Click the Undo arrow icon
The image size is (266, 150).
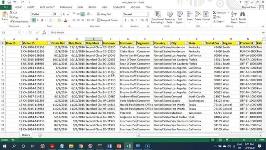[15, 2]
